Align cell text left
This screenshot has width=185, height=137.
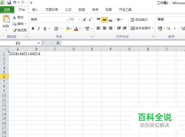(x=99, y=28)
